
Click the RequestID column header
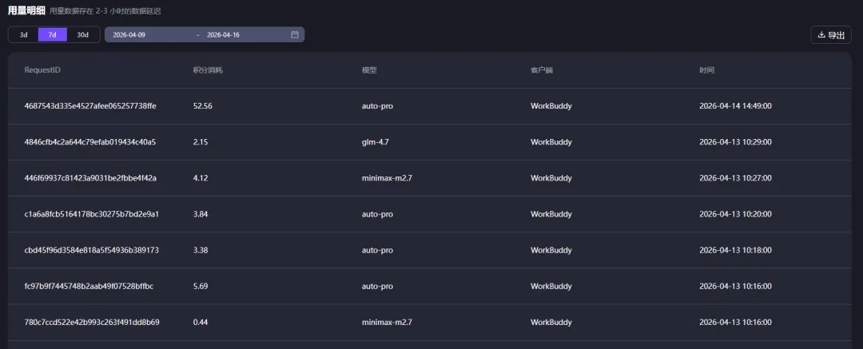pos(42,70)
